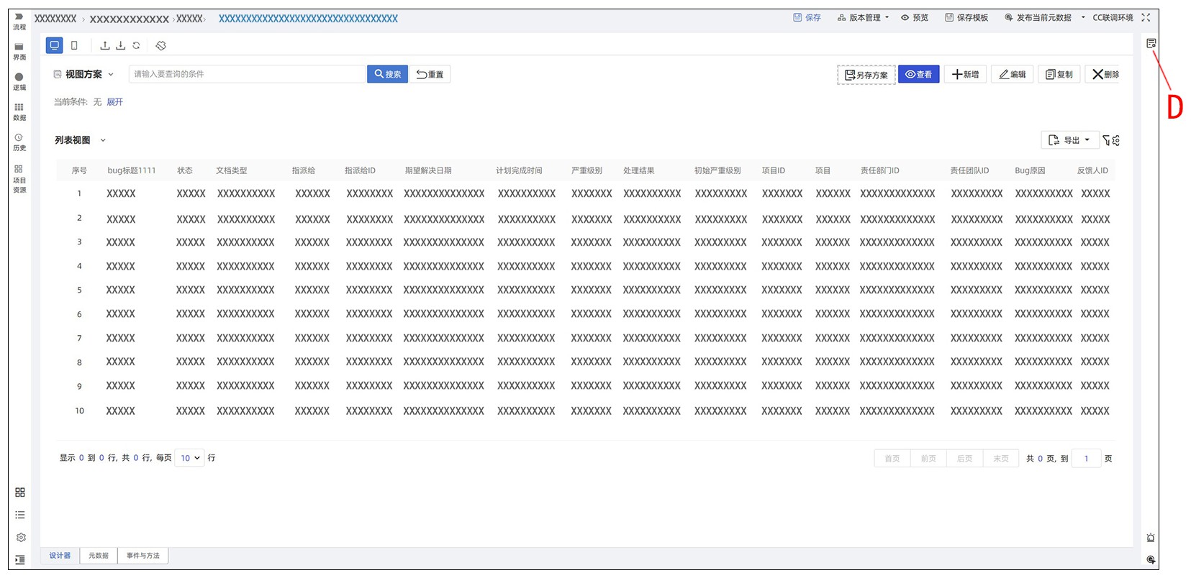Screen dimensions: 1191x578
Task: Open the 逻辑 logic panel in sidebar
Action: (19, 81)
